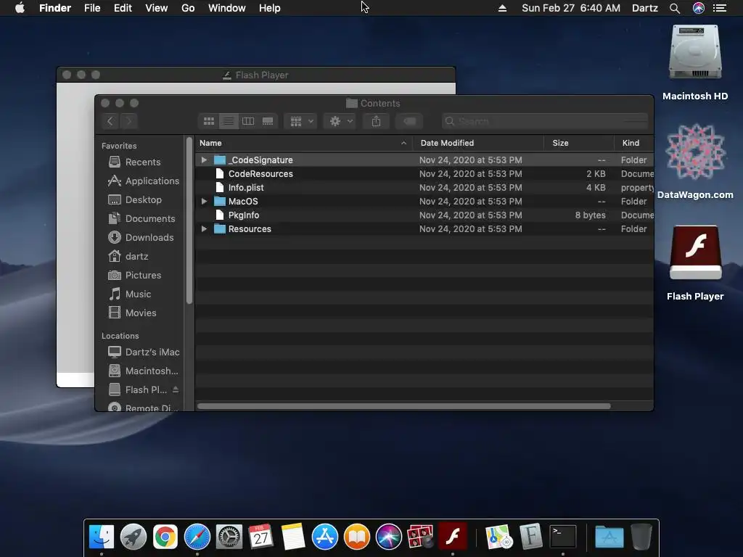Open Flash Player from the Dock
The width and height of the screenshot is (743, 557).
pyautogui.click(x=453, y=537)
